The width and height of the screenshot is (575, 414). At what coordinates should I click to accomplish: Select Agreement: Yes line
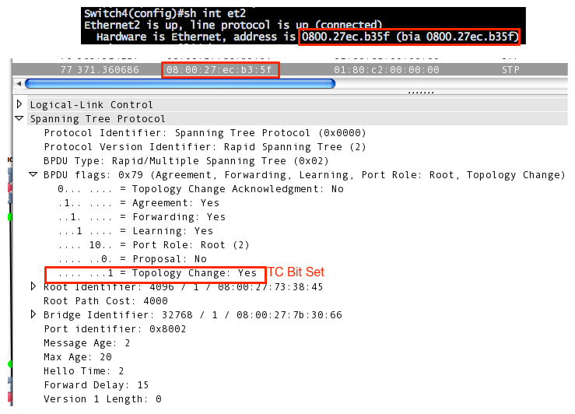pyautogui.click(x=138, y=203)
